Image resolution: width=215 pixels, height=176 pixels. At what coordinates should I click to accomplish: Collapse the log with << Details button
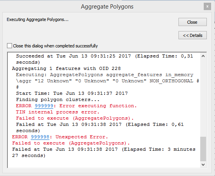[192, 35]
